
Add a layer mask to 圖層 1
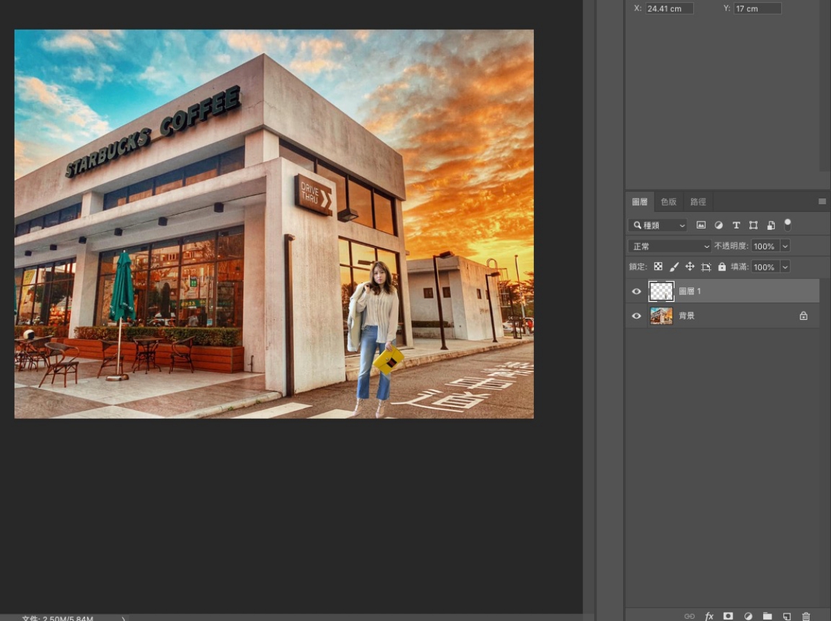(729, 615)
